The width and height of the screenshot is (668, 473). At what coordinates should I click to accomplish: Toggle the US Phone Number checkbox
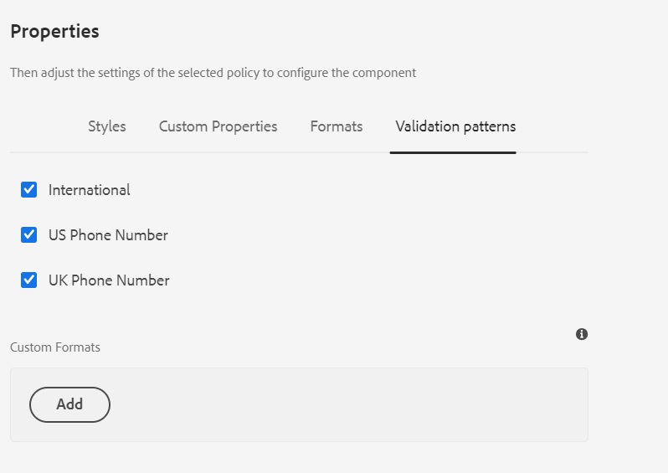click(29, 234)
